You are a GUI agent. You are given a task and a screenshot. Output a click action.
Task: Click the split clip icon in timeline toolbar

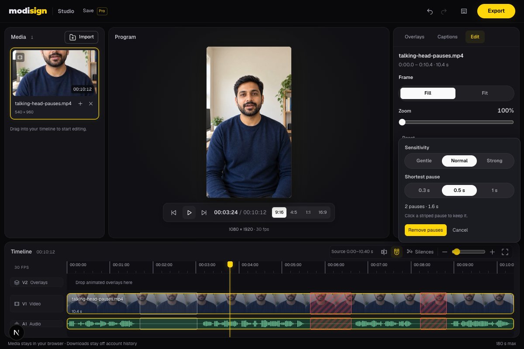tap(384, 252)
